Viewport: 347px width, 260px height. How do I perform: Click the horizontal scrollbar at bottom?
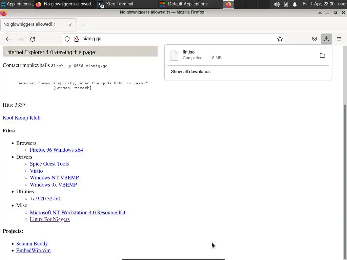173,259
